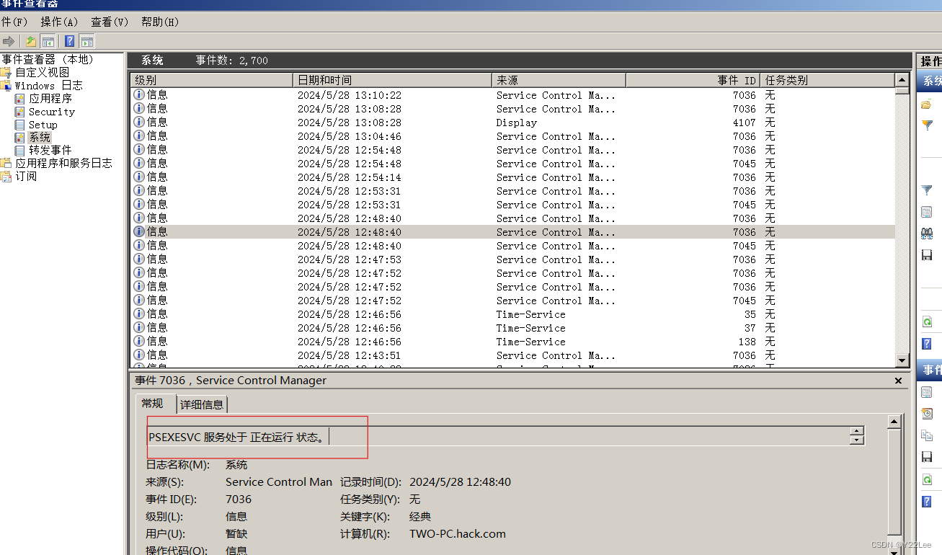Click the upper Refresh icon in action pane
This screenshot has width=942, height=555.
[x=927, y=321]
